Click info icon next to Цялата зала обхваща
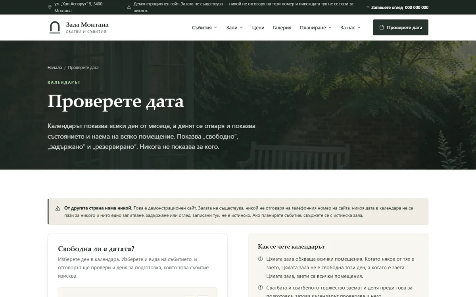The width and height of the screenshot is (476, 297). click(261, 259)
